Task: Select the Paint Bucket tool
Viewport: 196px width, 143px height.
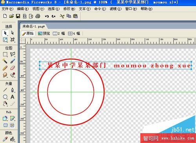Action: pos(13,139)
